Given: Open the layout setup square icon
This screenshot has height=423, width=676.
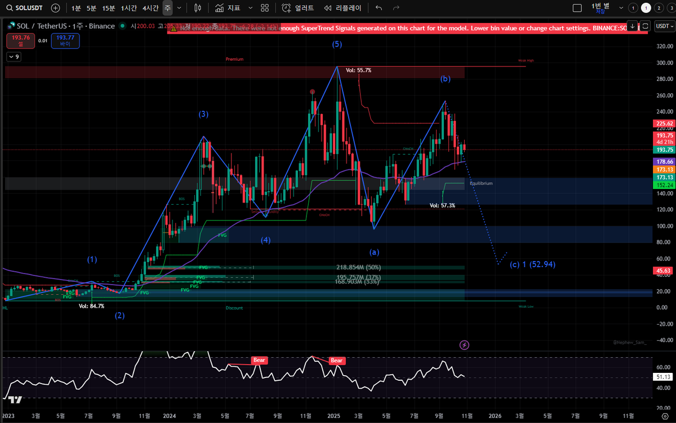Looking at the screenshot, I should tap(577, 8).
